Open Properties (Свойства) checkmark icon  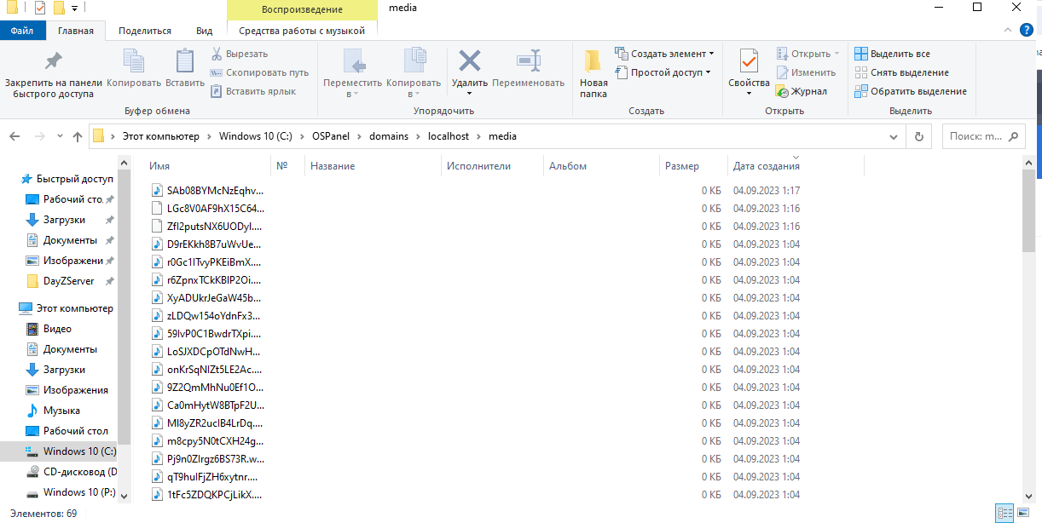click(749, 61)
